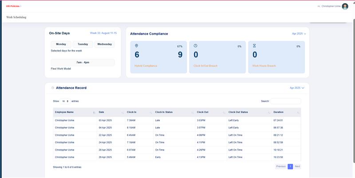Sort table using the Date column arrows

(122, 112)
